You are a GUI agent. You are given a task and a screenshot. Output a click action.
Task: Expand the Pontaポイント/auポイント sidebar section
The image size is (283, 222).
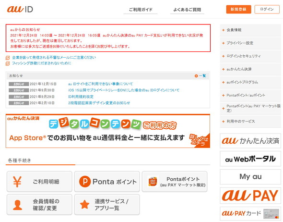(250, 95)
